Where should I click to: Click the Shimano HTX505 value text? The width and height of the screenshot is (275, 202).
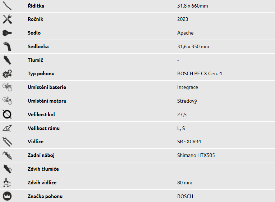coord(196,155)
